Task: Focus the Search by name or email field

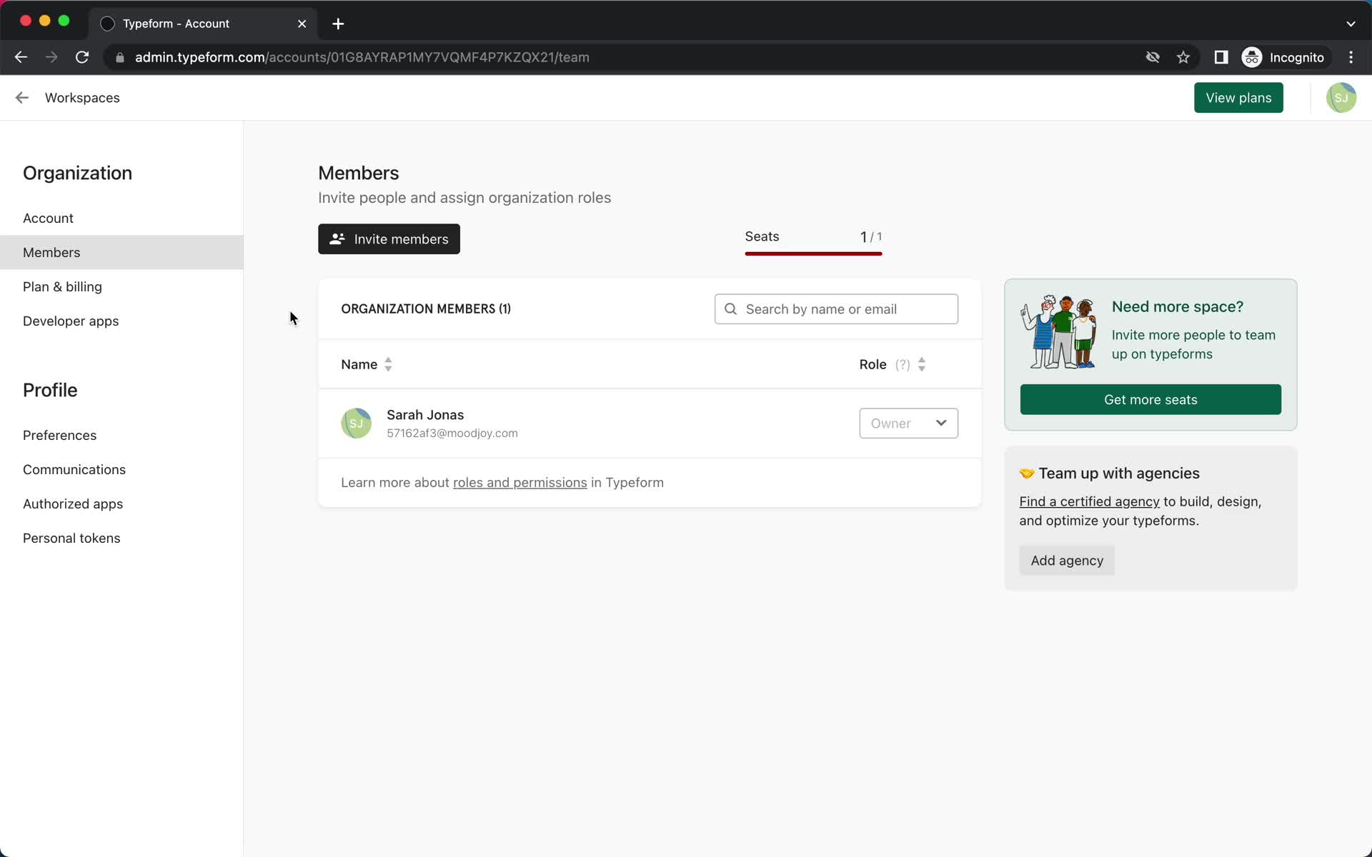Action: click(x=836, y=309)
